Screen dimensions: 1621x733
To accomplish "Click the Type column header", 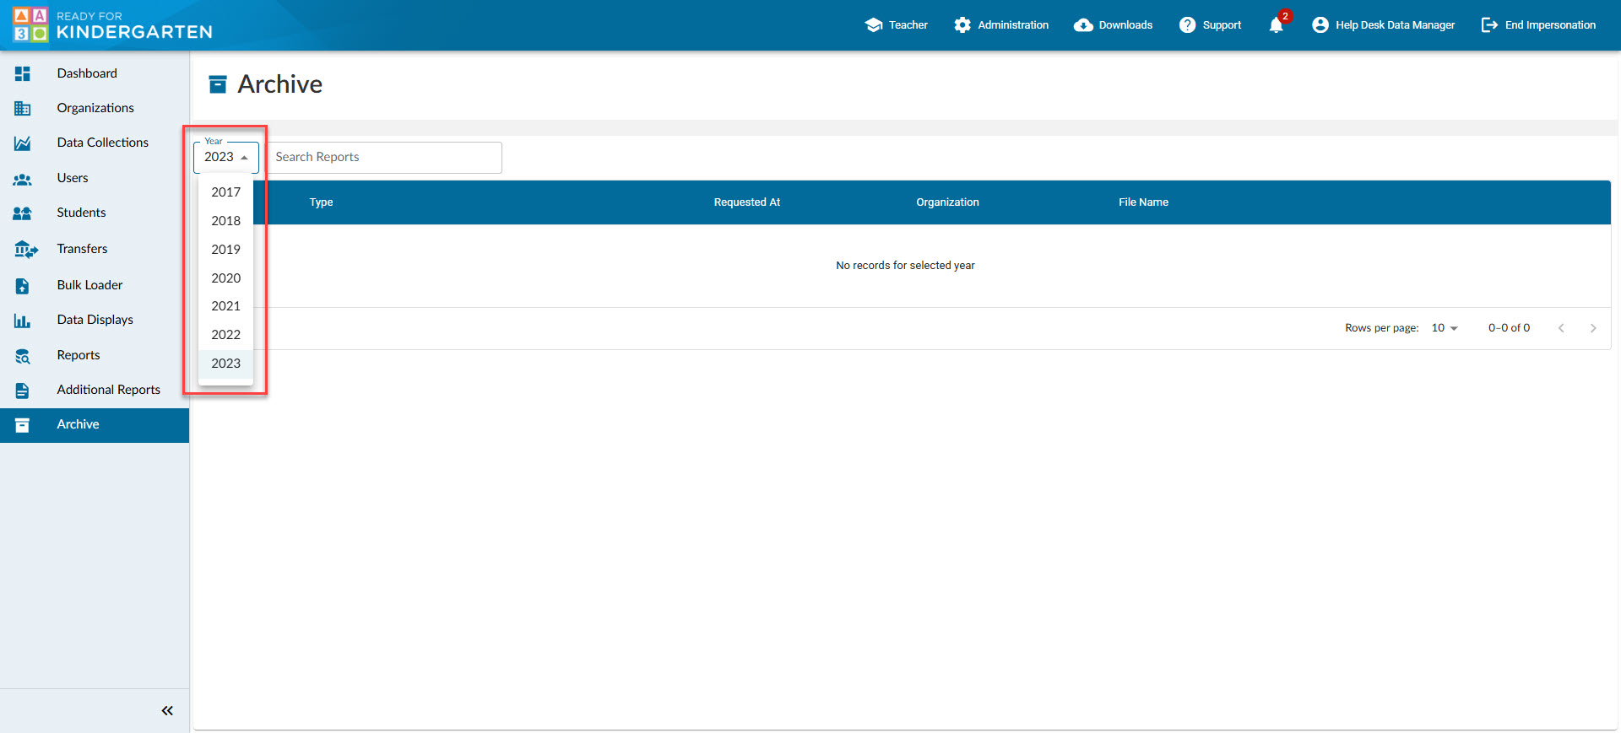I will click(x=321, y=202).
